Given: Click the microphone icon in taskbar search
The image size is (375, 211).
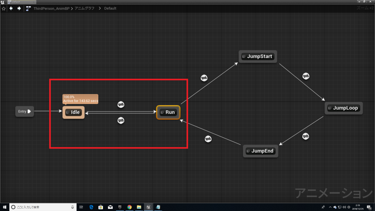Looking at the screenshot, I should tap(73, 207).
